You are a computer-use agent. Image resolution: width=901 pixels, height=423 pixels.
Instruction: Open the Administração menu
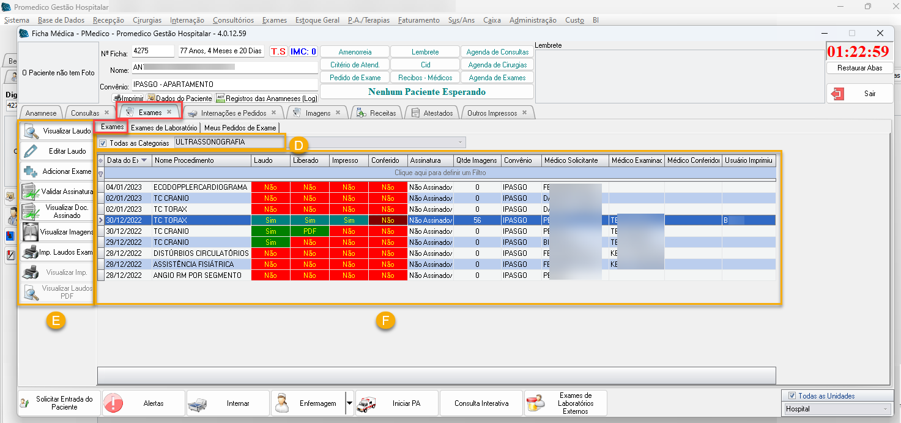[533, 20]
